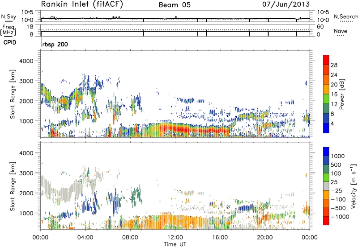Click the dark green Power segment between 8 and 12
The width and height of the screenshot is (358, 247).
pos(326,109)
